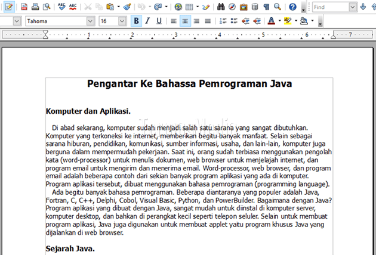
Task: Center the paragraph horizontally
Action: point(185,21)
